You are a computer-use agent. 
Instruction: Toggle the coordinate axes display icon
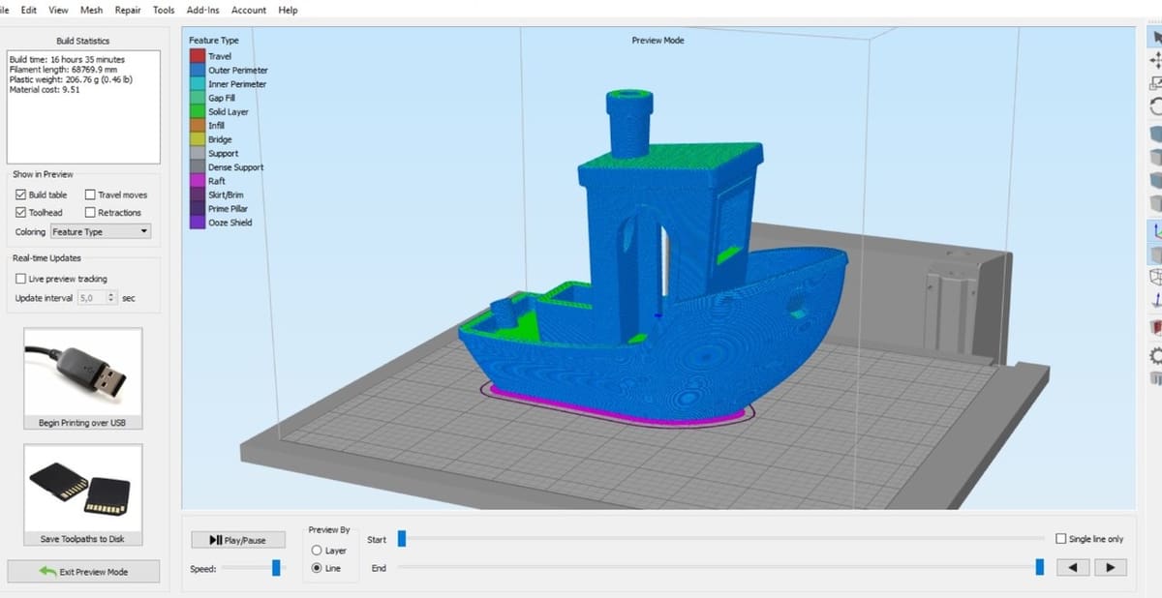coord(1155,230)
